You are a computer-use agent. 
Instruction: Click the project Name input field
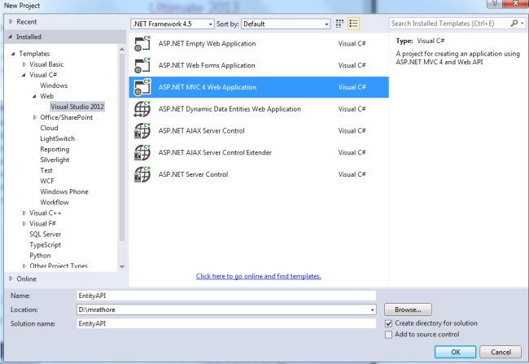(226, 296)
